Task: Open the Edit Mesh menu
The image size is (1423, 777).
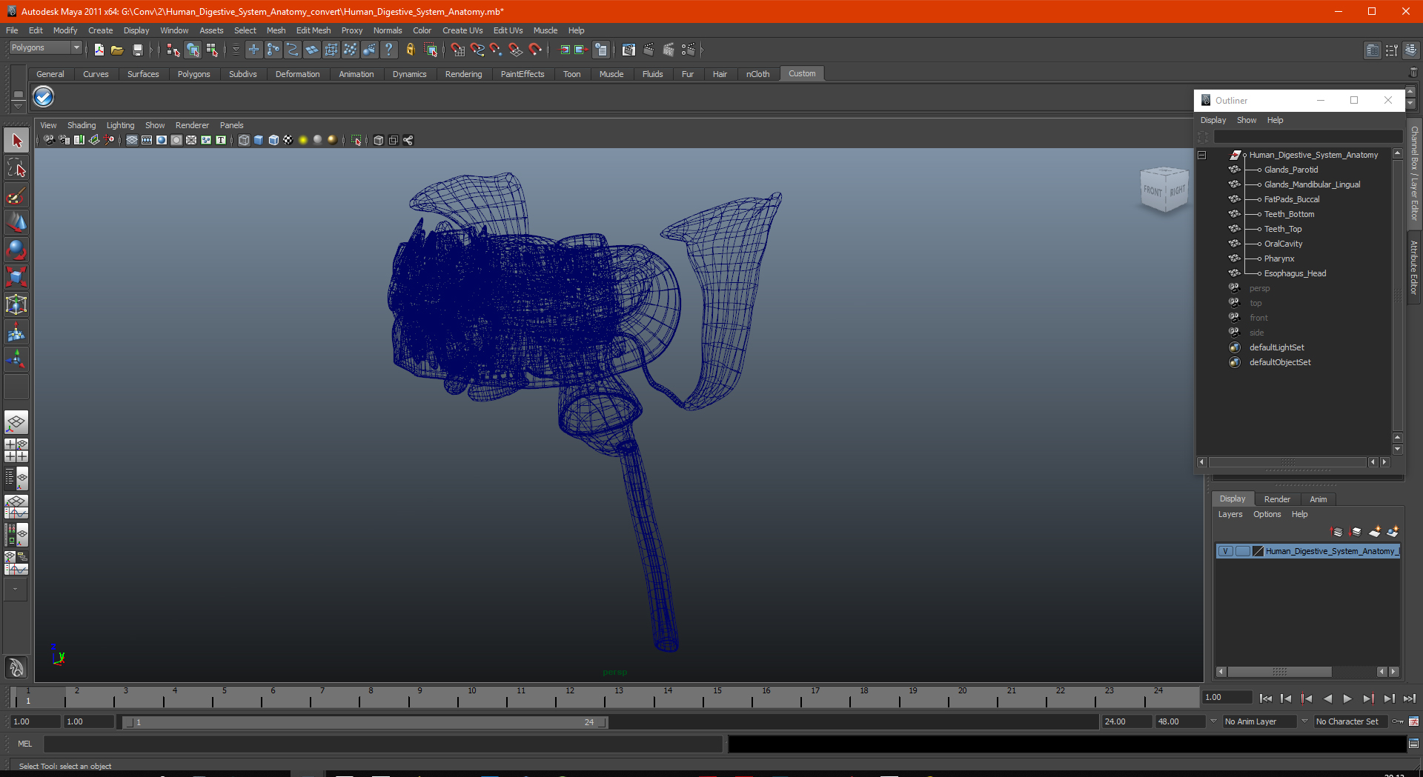Action: (314, 30)
